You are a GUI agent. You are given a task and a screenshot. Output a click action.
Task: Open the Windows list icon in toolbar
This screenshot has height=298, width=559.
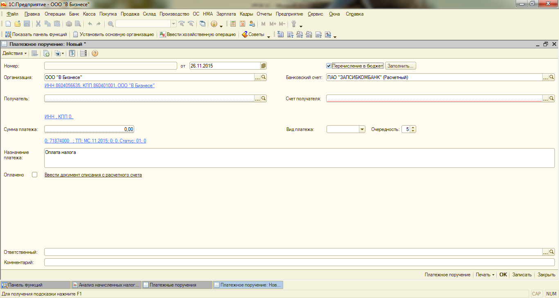(x=202, y=24)
